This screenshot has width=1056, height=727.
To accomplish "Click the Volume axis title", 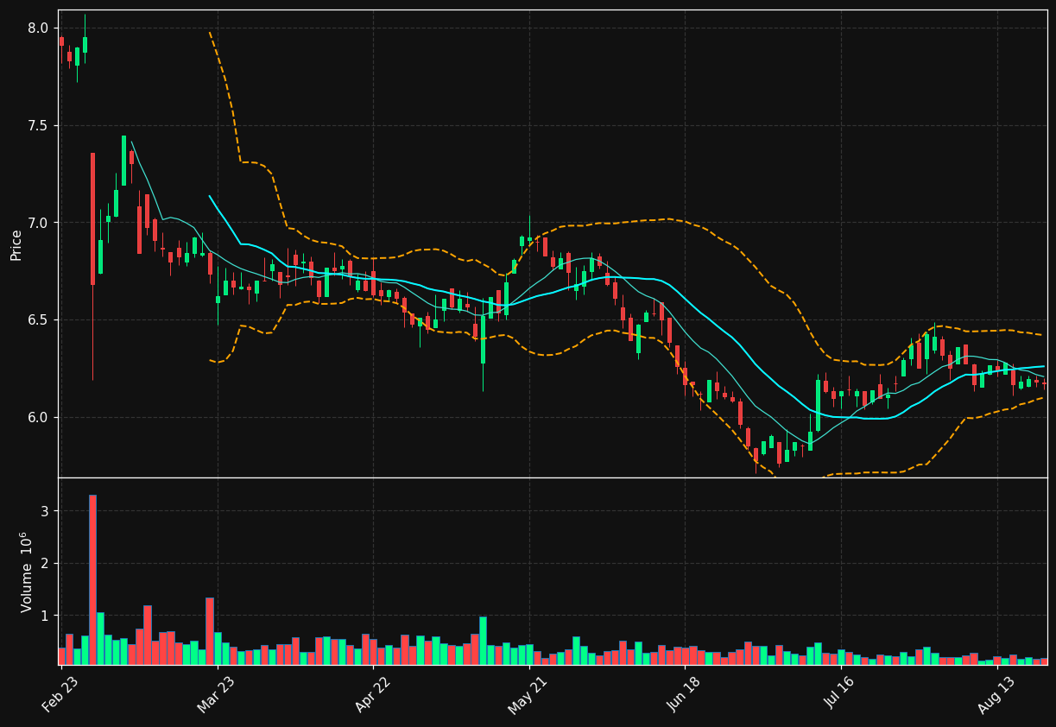I will tap(27, 572).
